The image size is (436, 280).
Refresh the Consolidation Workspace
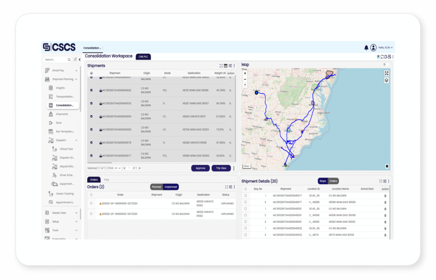pos(382,57)
